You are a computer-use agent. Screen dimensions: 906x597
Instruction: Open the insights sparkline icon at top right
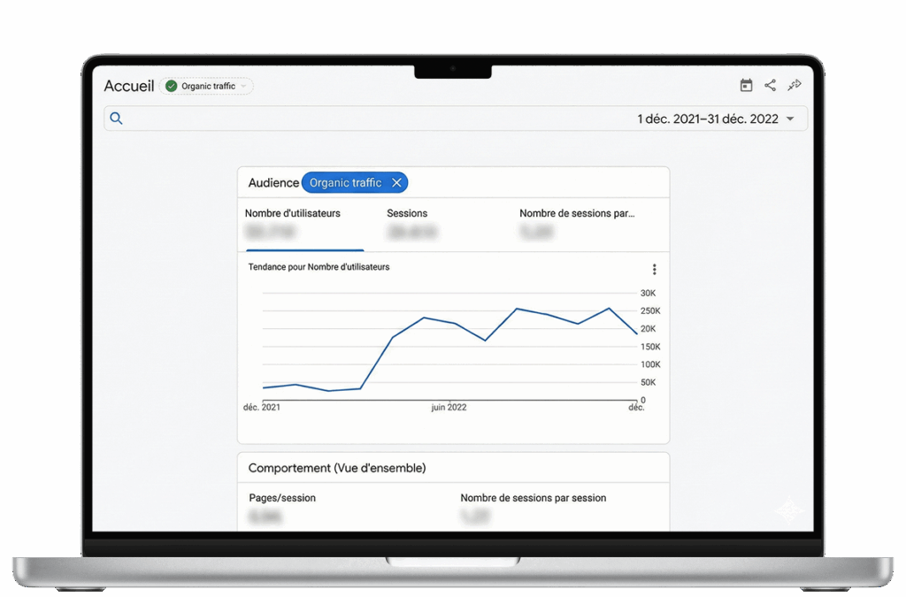pos(795,85)
